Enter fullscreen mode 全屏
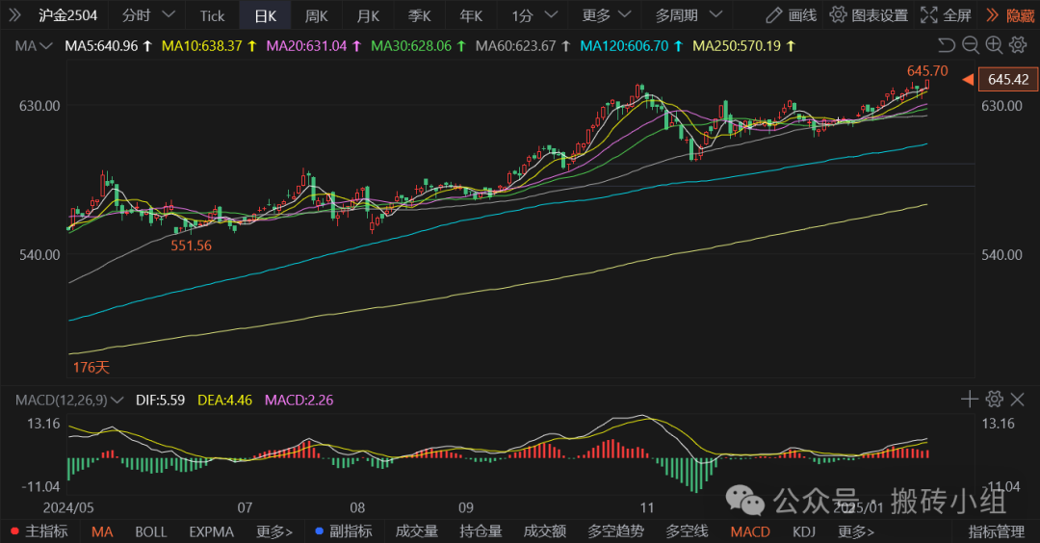Image resolution: width=1040 pixels, height=543 pixels. 946,15
